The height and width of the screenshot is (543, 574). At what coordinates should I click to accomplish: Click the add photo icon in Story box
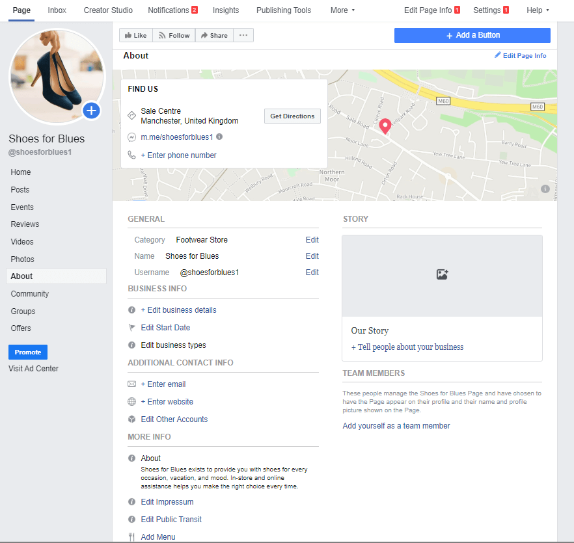[443, 274]
